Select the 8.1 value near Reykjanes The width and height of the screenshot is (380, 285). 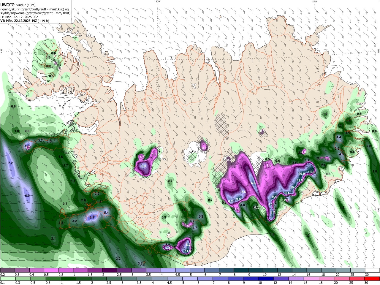[92, 218]
